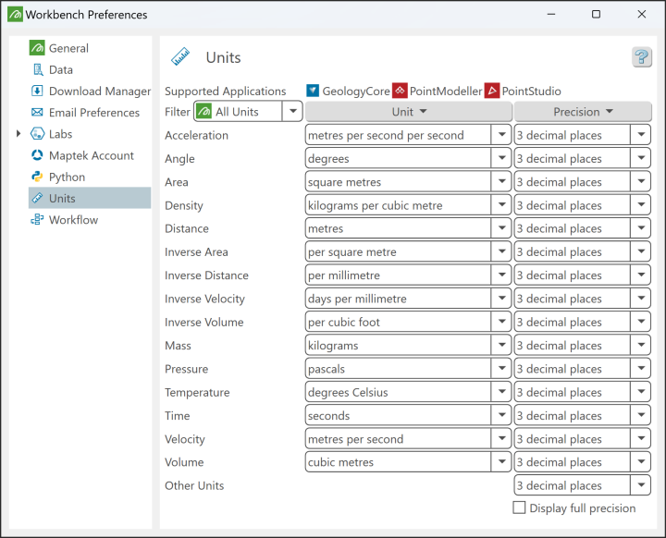This screenshot has width=666, height=538.
Task: Expand the Labs tree node arrow
Action: (x=18, y=134)
